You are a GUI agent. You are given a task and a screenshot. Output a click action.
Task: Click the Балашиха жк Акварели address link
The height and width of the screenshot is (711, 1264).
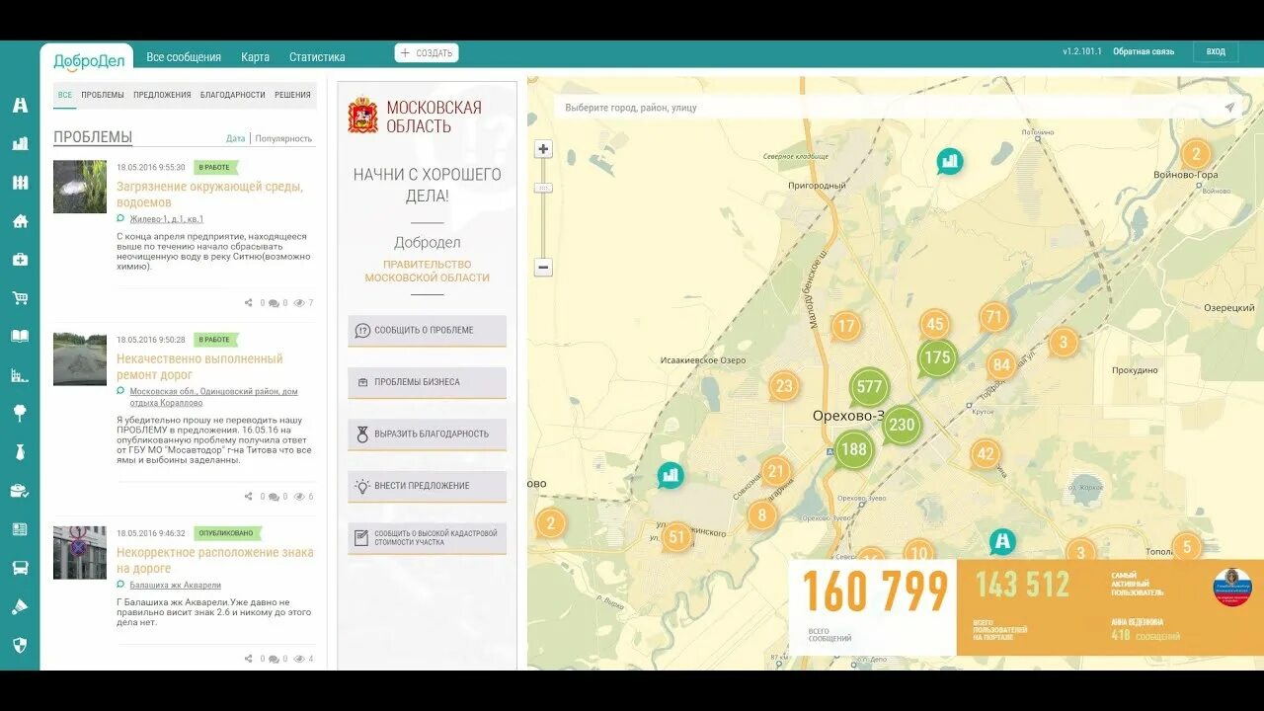click(x=175, y=585)
